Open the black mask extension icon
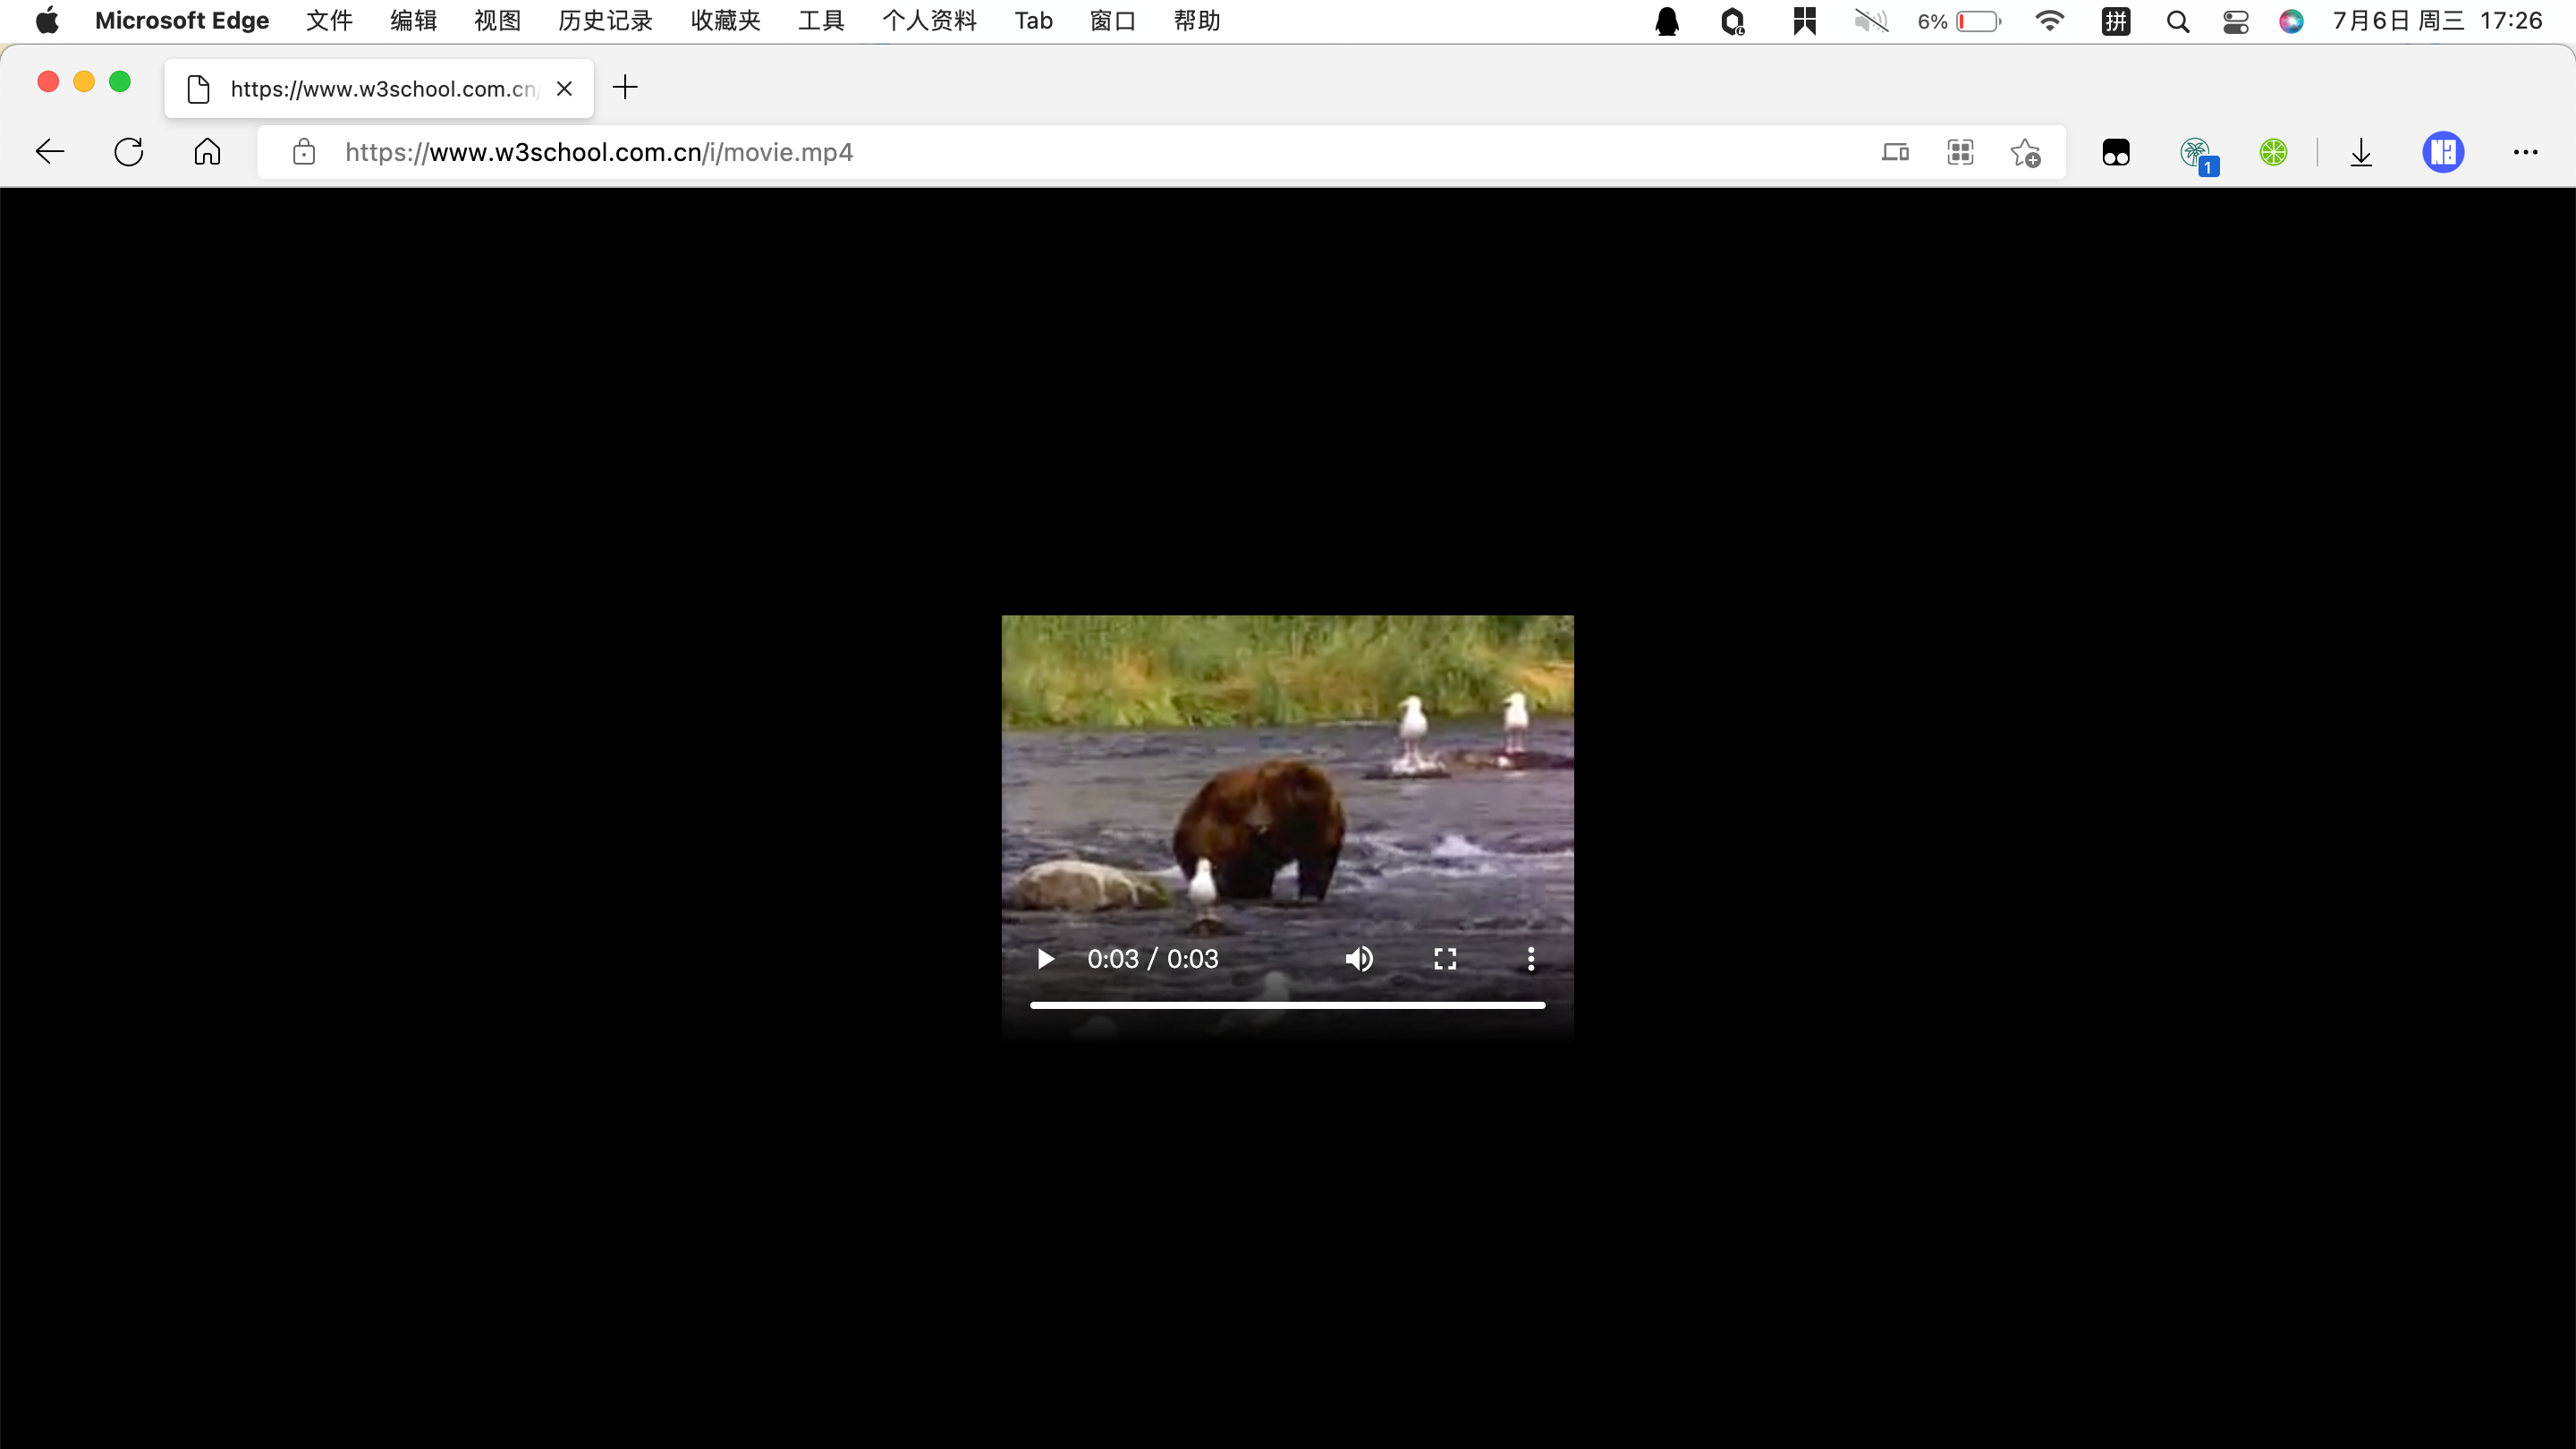The width and height of the screenshot is (2576, 1449). point(2116,152)
